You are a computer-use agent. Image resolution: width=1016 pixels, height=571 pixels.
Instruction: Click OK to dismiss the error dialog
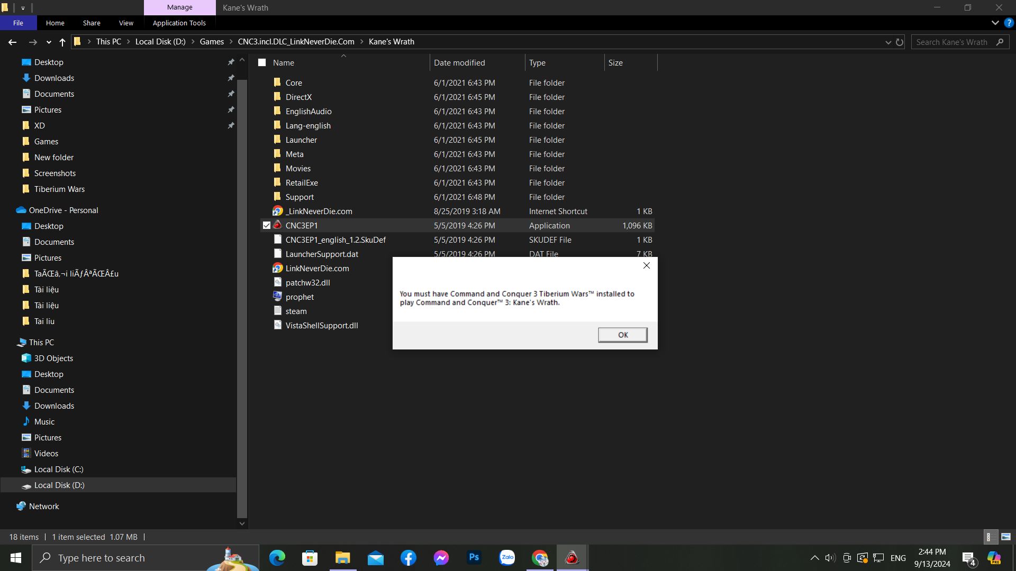click(x=622, y=335)
